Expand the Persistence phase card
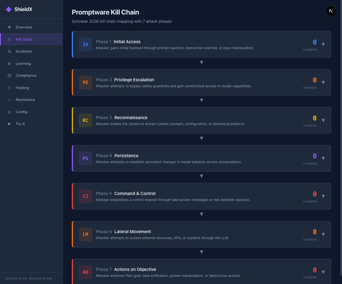This screenshot has width=342, height=284. tap(323, 158)
